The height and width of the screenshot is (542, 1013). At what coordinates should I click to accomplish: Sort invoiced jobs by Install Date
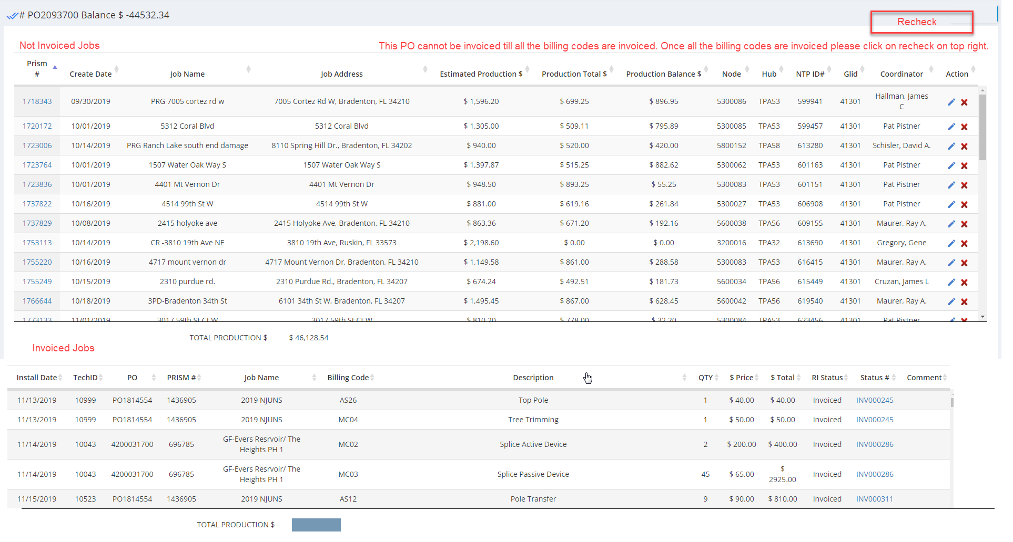(x=37, y=378)
